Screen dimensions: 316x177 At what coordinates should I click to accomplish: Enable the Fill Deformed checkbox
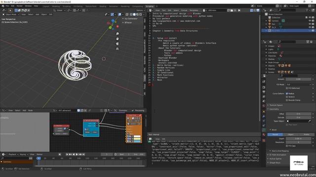tap(287, 88)
